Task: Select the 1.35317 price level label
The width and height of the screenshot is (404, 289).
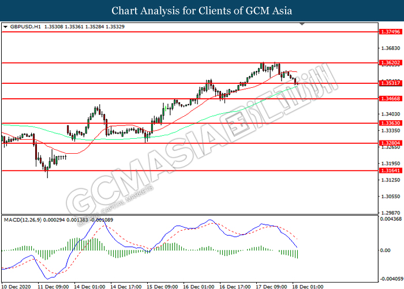Action: (x=391, y=83)
